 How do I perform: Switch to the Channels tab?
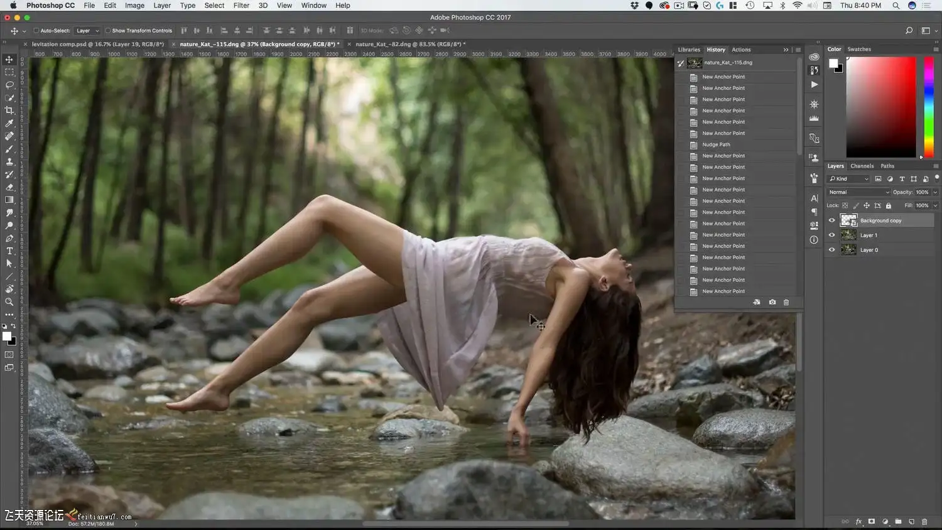pyautogui.click(x=862, y=166)
